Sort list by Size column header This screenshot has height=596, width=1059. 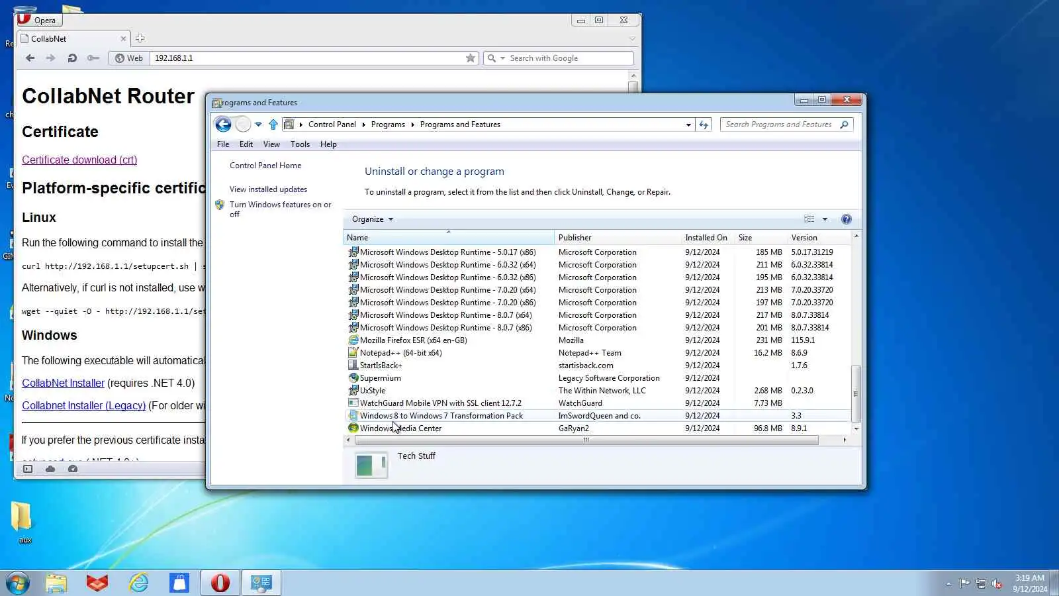point(760,238)
